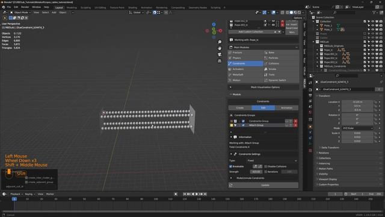
Task: Toggle the Breakable checkbox
Action: pos(230,166)
